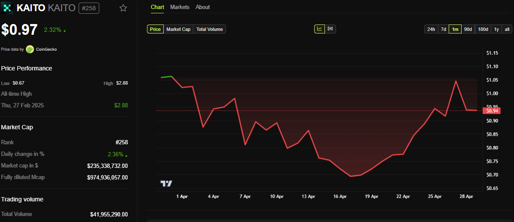Click the $0.94 current price marker
This screenshot has height=222, width=514.
point(493,111)
